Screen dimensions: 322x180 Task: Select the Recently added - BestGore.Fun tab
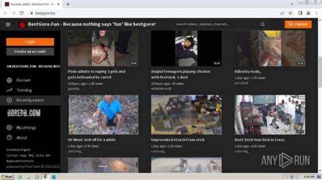[x=32, y=4]
